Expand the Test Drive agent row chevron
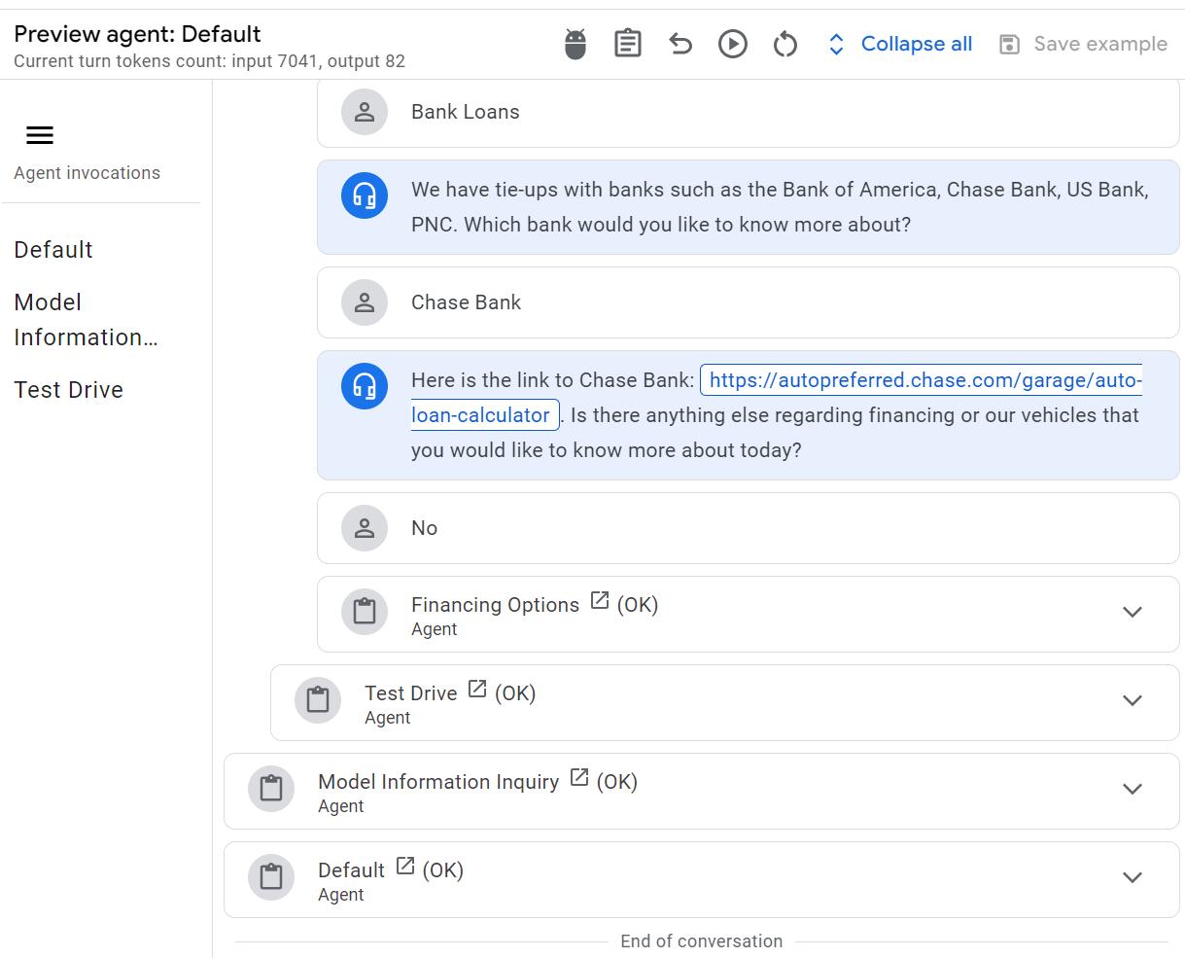1185x958 pixels. 1133,700
